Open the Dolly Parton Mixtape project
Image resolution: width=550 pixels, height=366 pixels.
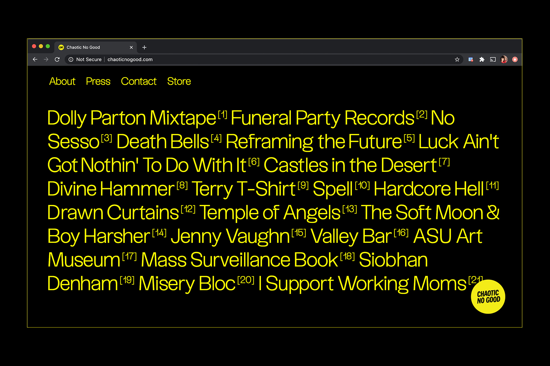(x=132, y=118)
